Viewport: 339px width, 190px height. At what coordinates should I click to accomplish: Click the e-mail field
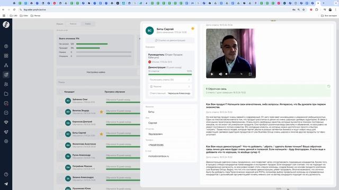tap(170, 156)
